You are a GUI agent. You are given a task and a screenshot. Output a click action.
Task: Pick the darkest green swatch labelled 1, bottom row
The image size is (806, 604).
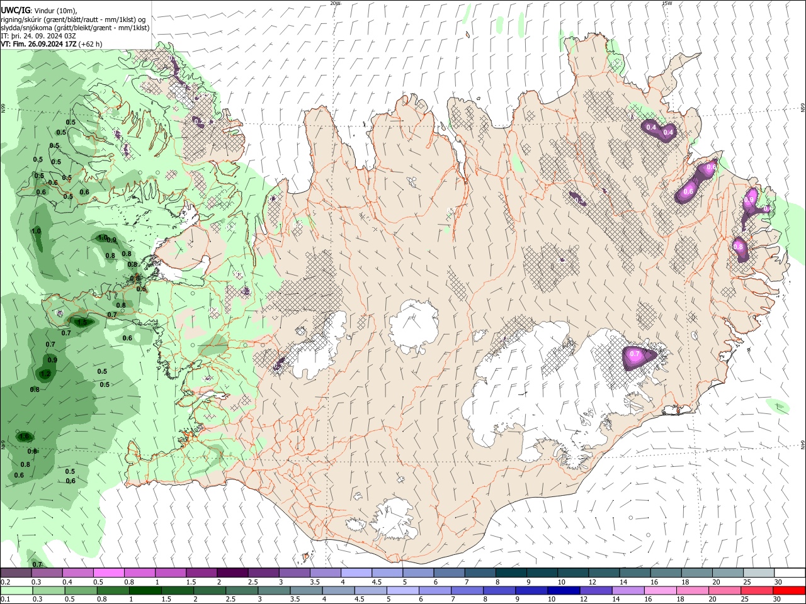[145, 590]
